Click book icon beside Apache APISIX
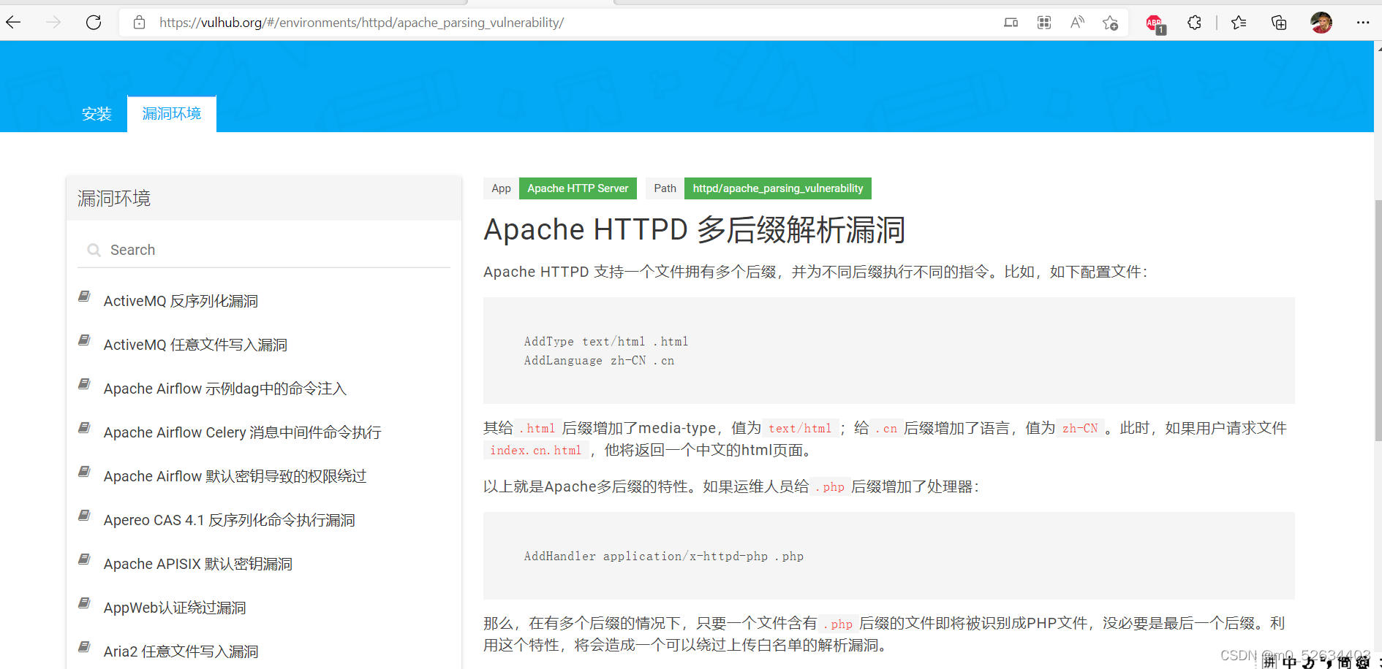 tap(85, 559)
